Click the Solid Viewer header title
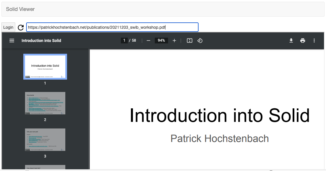326x171 pixels. point(20,9)
